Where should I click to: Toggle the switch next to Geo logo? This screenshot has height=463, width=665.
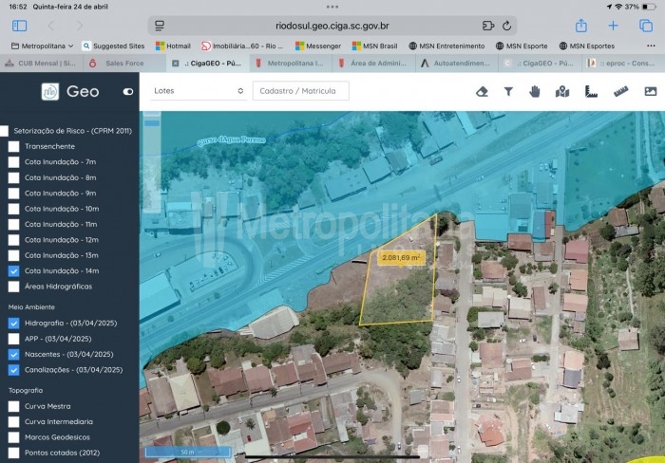129,91
